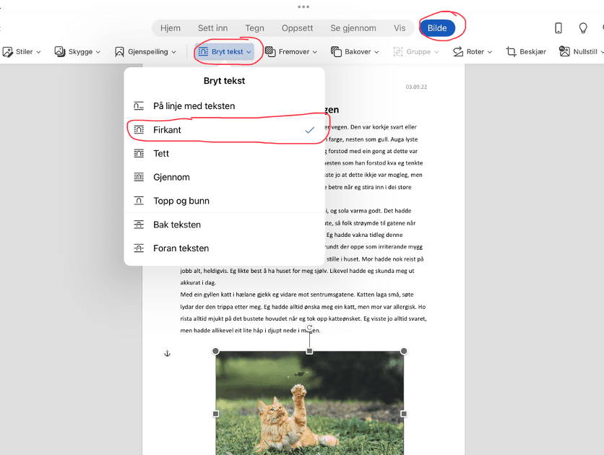The width and height of the screenshot is (604, 455).
Task: Click the top-left image resize handle
Action: click(216, 351)
